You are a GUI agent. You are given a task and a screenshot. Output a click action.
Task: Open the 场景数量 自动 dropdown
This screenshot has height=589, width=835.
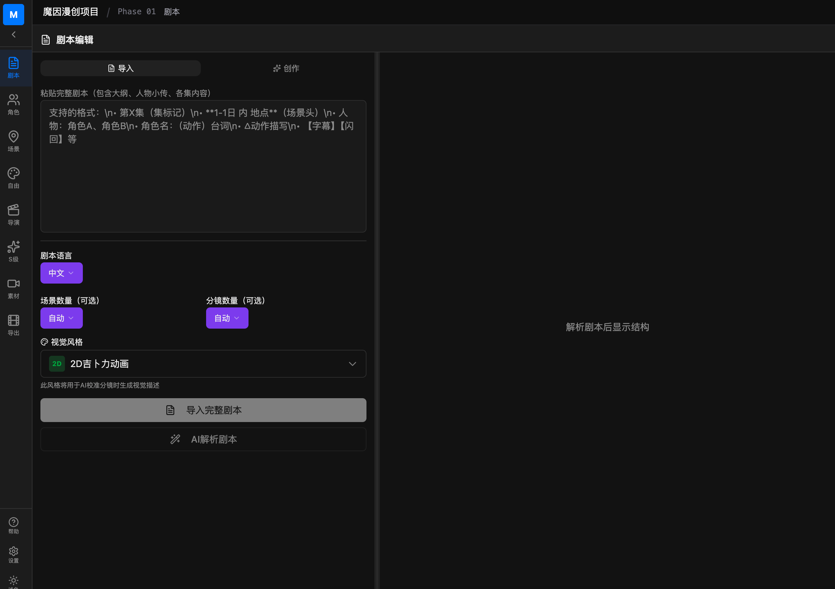[61, 318]
